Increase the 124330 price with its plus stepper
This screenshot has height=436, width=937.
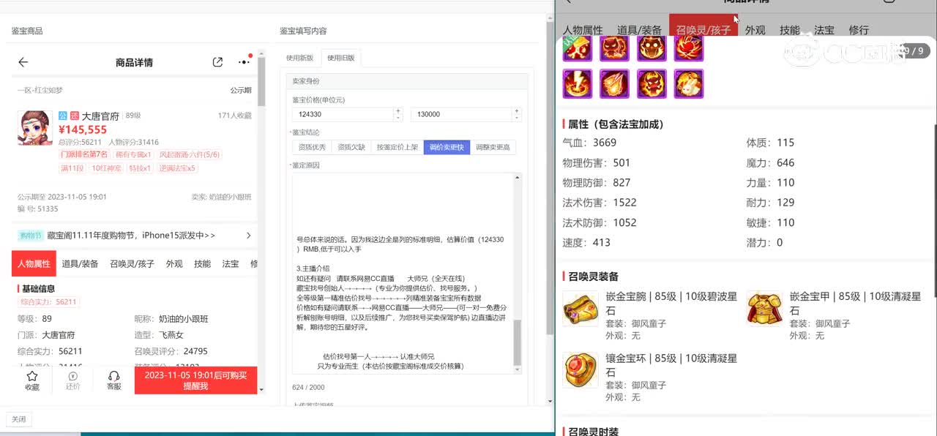398,110
